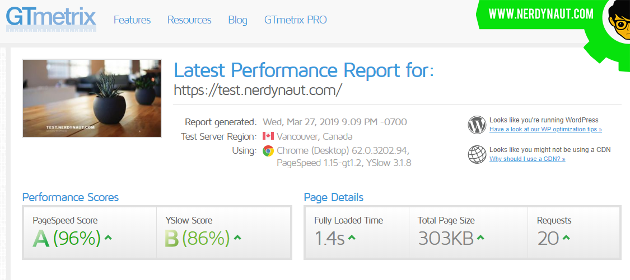Open 'Why should I use a CDN?' link

click(527, 159)
